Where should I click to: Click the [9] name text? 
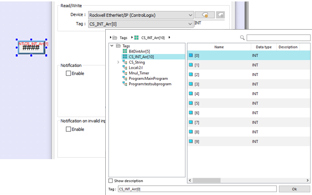[197, 141]
